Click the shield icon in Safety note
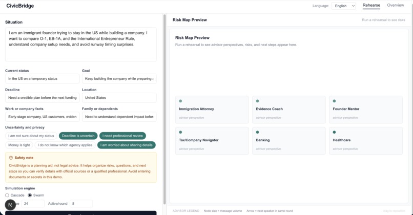The width and height of the screenshot is (413, 215). (11, 158)
